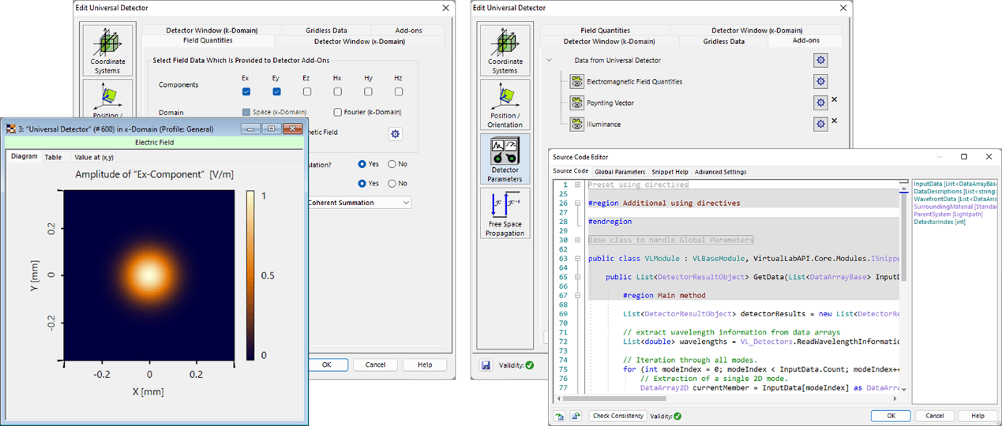Open settings gear for Poynting Vector
The height and width of the screenshot is (426, 1002).
pos(820,103)
